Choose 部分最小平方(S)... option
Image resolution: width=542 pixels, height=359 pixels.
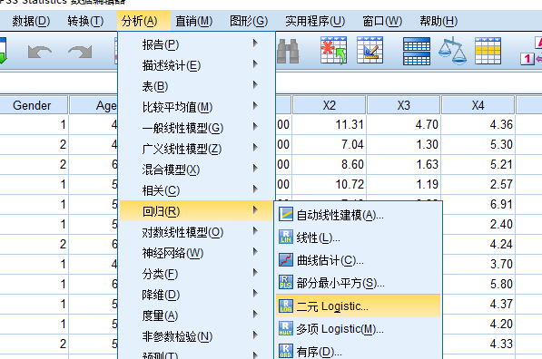click(x=359, y=283)
